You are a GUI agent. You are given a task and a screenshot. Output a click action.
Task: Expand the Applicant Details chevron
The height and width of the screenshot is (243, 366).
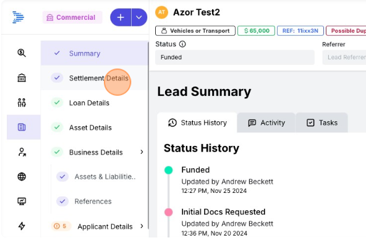tap(142, 226)
